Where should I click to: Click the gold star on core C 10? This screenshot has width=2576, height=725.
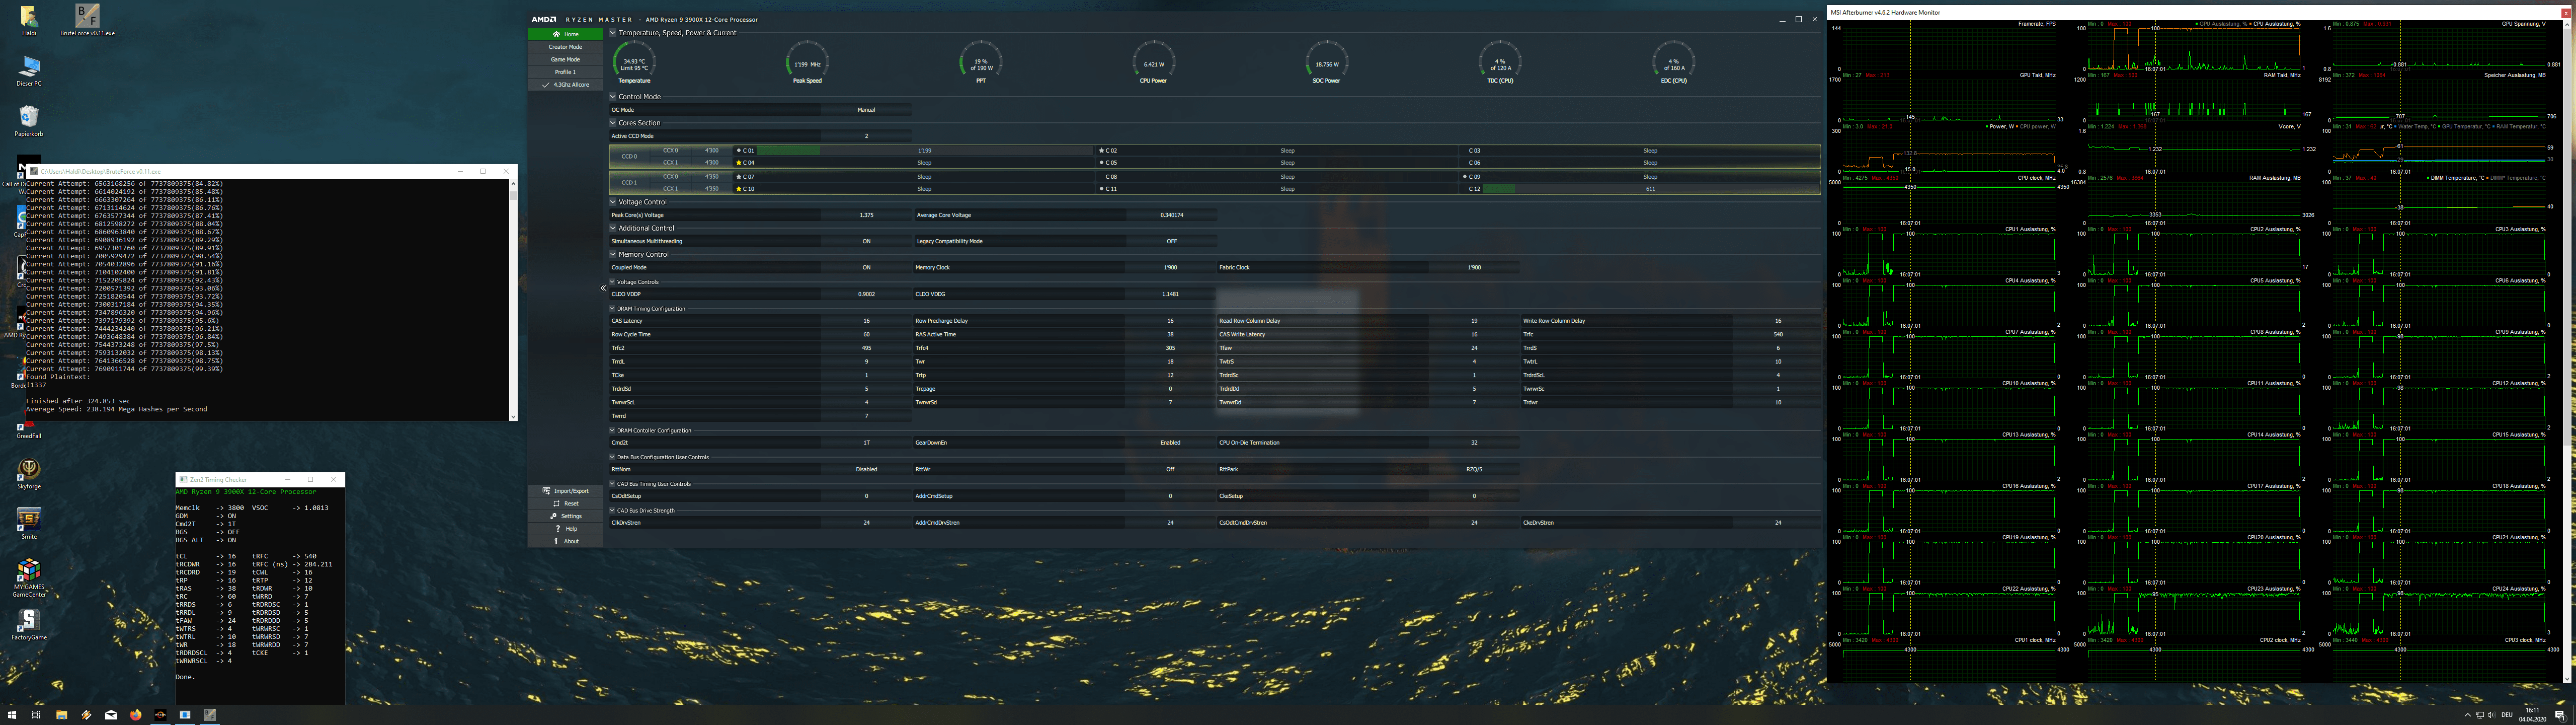(739, 189)
